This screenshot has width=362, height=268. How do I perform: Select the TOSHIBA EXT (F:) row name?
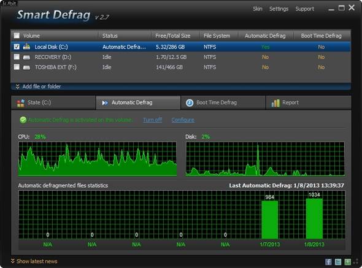coord(55,67)
